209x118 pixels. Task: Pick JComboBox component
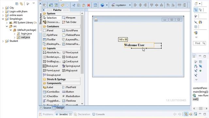click(x=51, y=92)
